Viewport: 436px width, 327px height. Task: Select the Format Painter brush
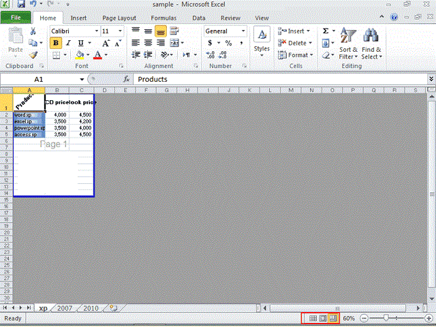(33, 54)
